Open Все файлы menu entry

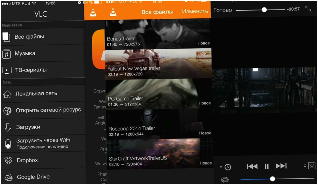pos(43,37)
